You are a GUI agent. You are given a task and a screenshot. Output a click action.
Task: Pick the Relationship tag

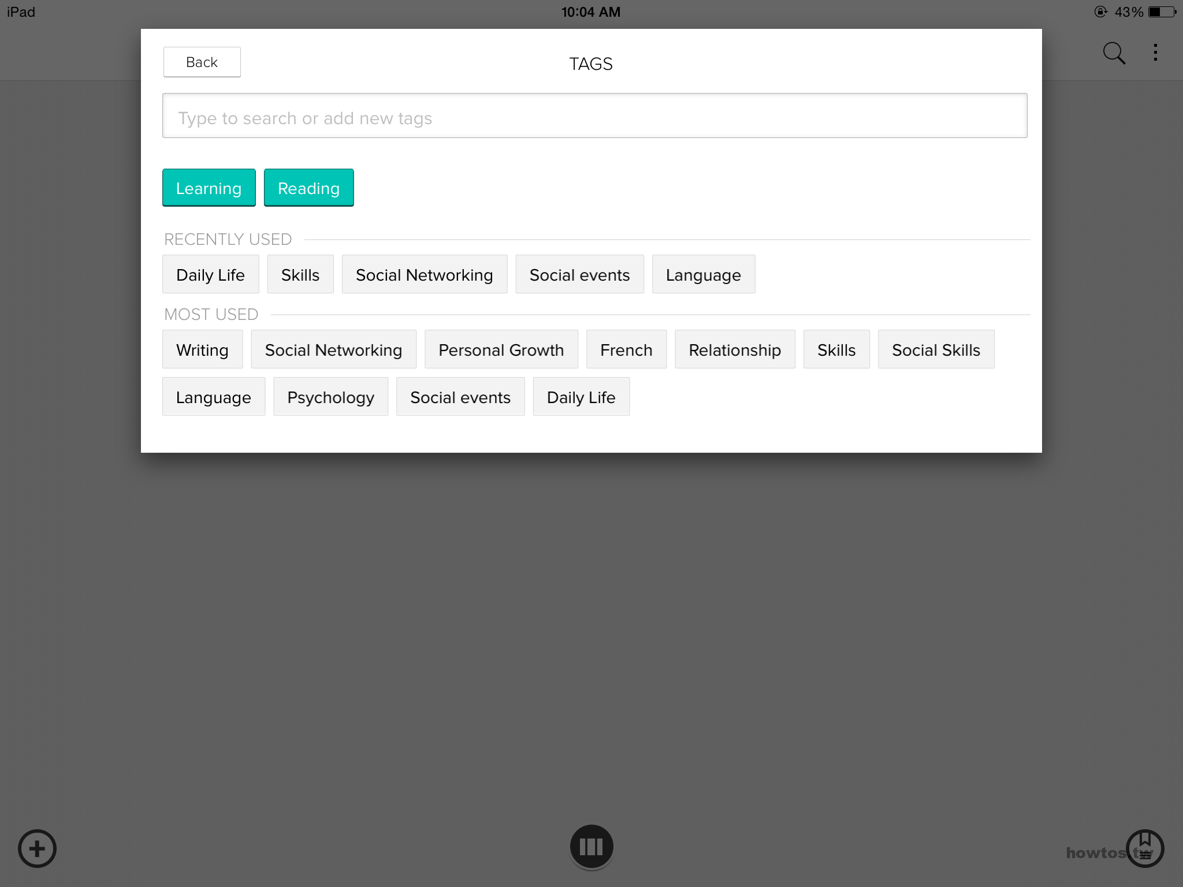point(735,349)
